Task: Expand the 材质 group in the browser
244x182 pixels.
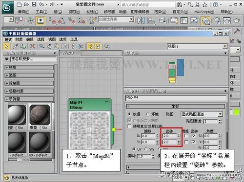Action: (29, 68)
